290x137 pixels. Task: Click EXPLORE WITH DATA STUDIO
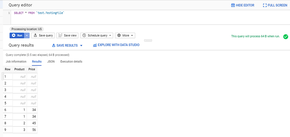(116, 45)
